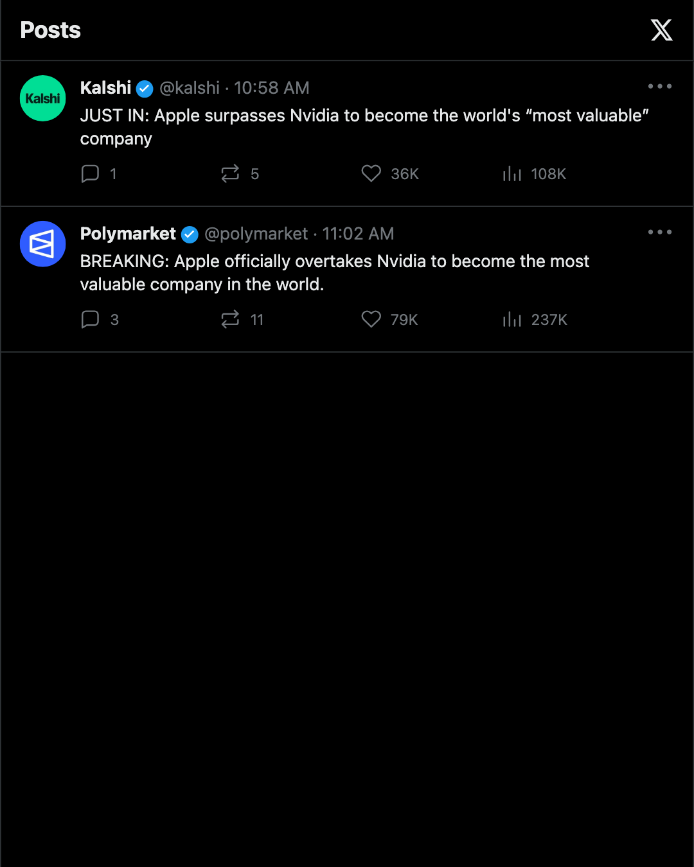Open Polymarket post text about Apple overtaking Nvidia

(335, 273)
